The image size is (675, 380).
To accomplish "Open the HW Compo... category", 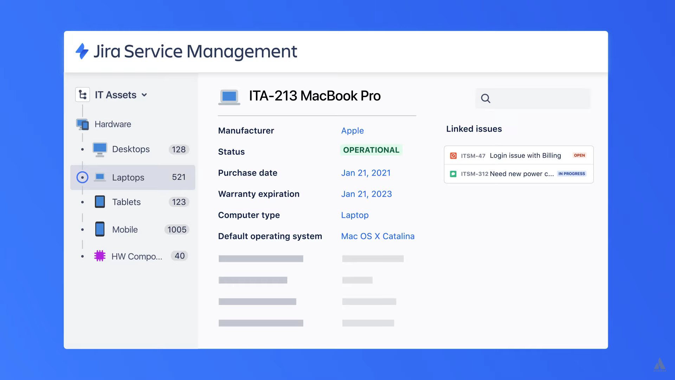I will point(137,256).
